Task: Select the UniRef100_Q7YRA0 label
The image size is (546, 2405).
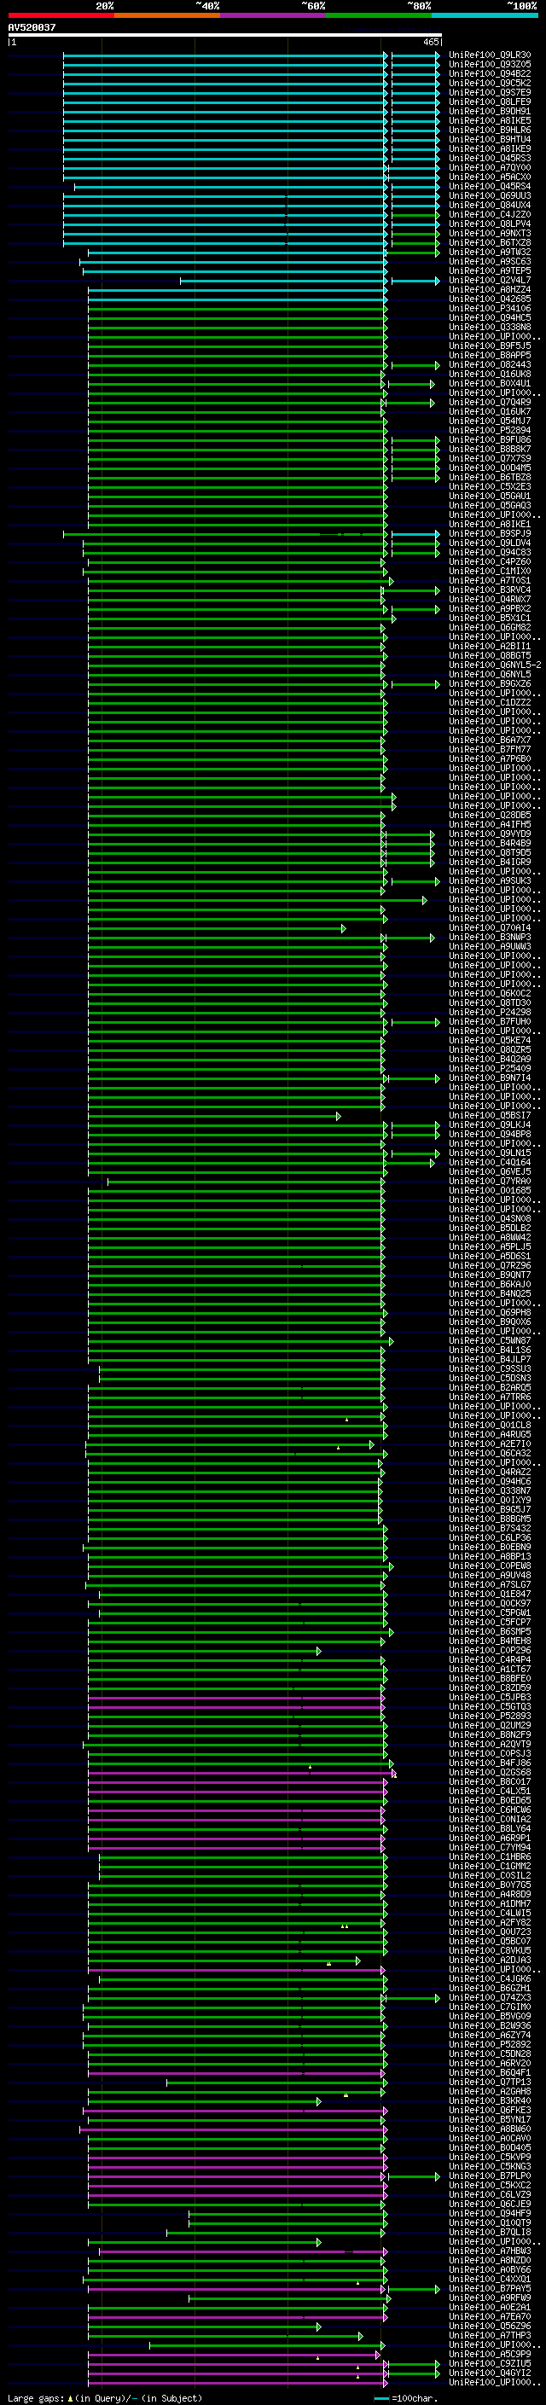Action: point(490,1181)
